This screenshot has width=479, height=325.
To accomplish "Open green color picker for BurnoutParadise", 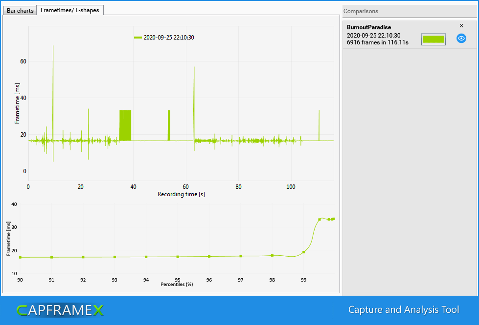I will pyautogui.click(x=433, y=40).
